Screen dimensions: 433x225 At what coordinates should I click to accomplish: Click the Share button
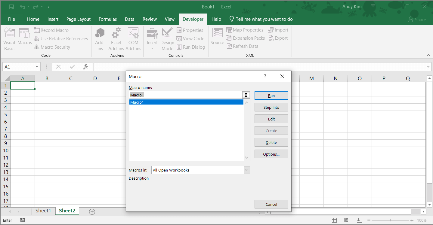pos(417,20)
